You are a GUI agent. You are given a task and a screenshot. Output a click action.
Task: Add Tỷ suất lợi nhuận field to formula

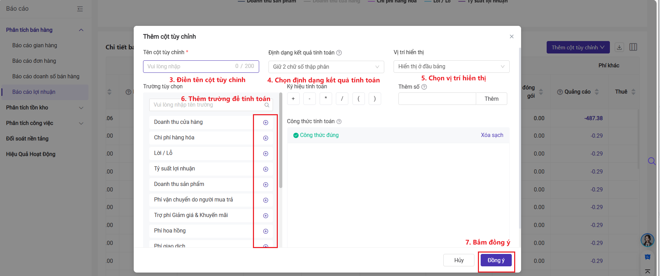(265, 169)
